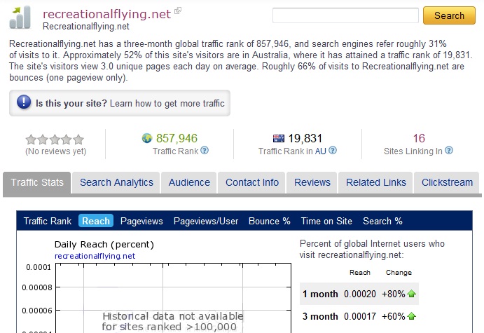Viewport: 484px width, 333px height.
Task: Select the Traffic Rank chart option
Action: click(x=48, y=221)
